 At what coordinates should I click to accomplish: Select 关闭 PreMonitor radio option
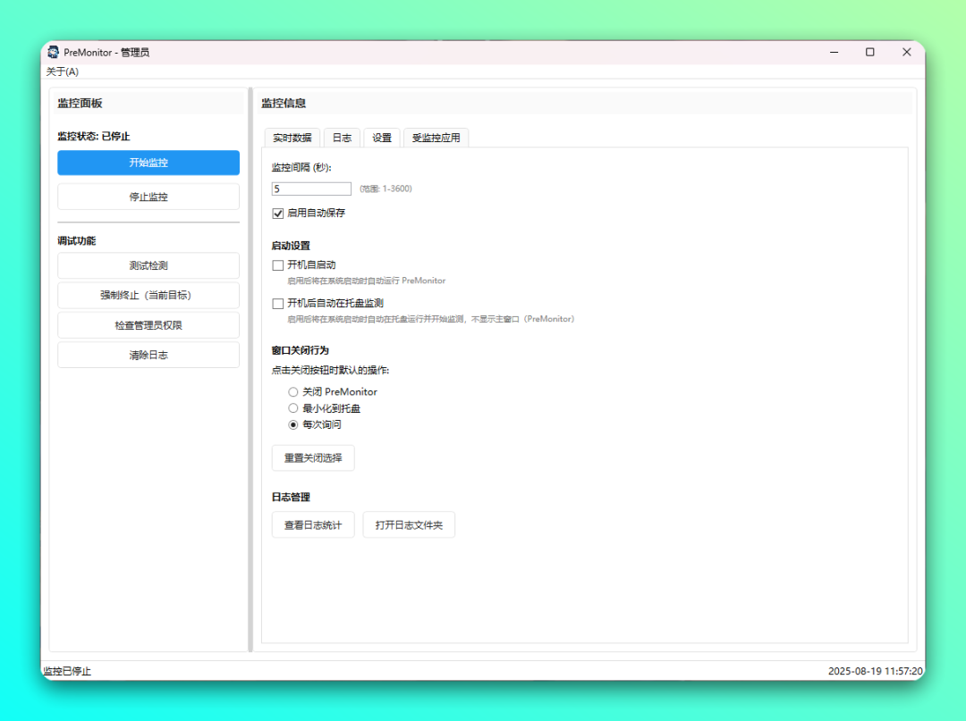pos(293,392)
